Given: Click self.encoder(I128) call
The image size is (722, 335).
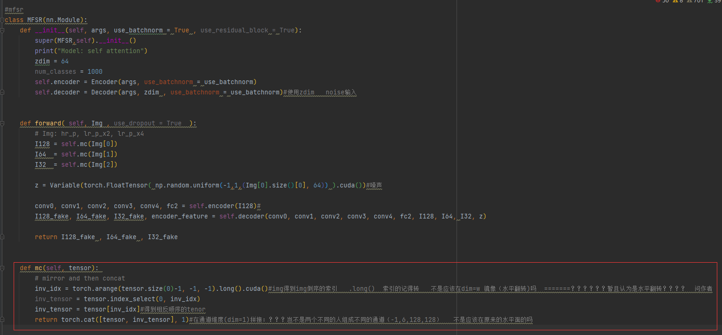Looking at the screenshot, I should point(223,206).
